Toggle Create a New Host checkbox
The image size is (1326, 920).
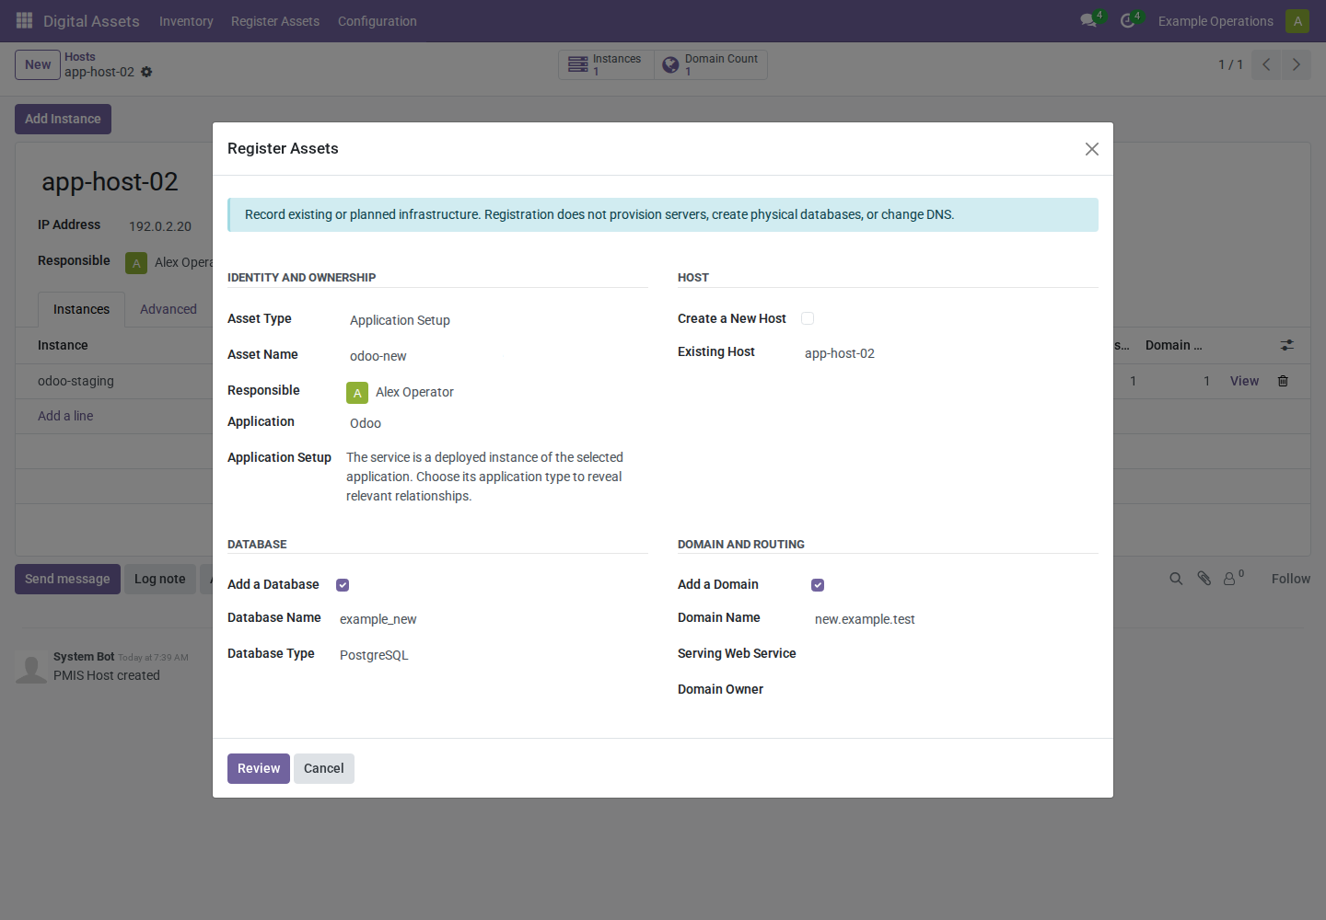(808, 318)
